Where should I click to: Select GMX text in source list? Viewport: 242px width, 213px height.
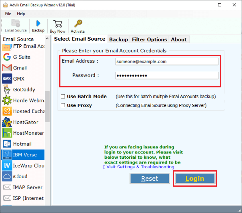[19, 79]
